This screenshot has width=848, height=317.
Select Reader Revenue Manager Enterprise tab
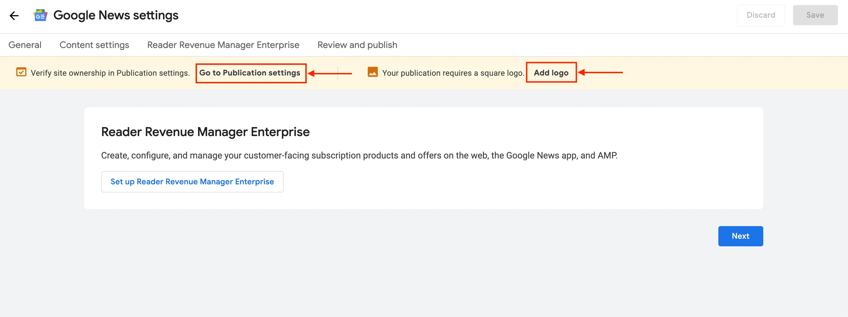[223, 45]
